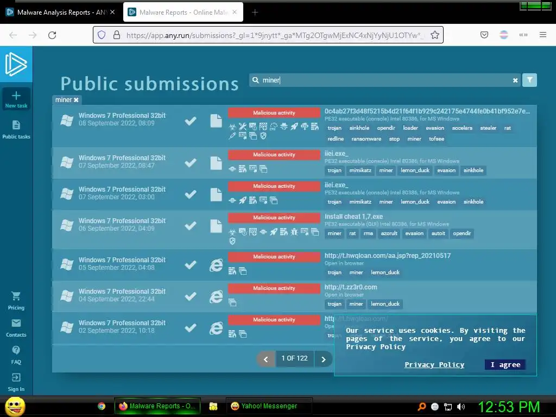Click into the miner search field

click(x=385, y=80)
